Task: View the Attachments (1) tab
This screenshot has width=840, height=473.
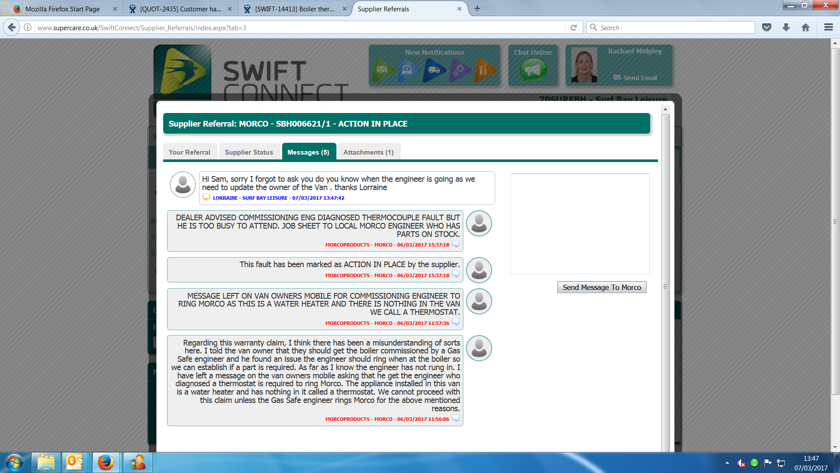Action: coord(368,152)
